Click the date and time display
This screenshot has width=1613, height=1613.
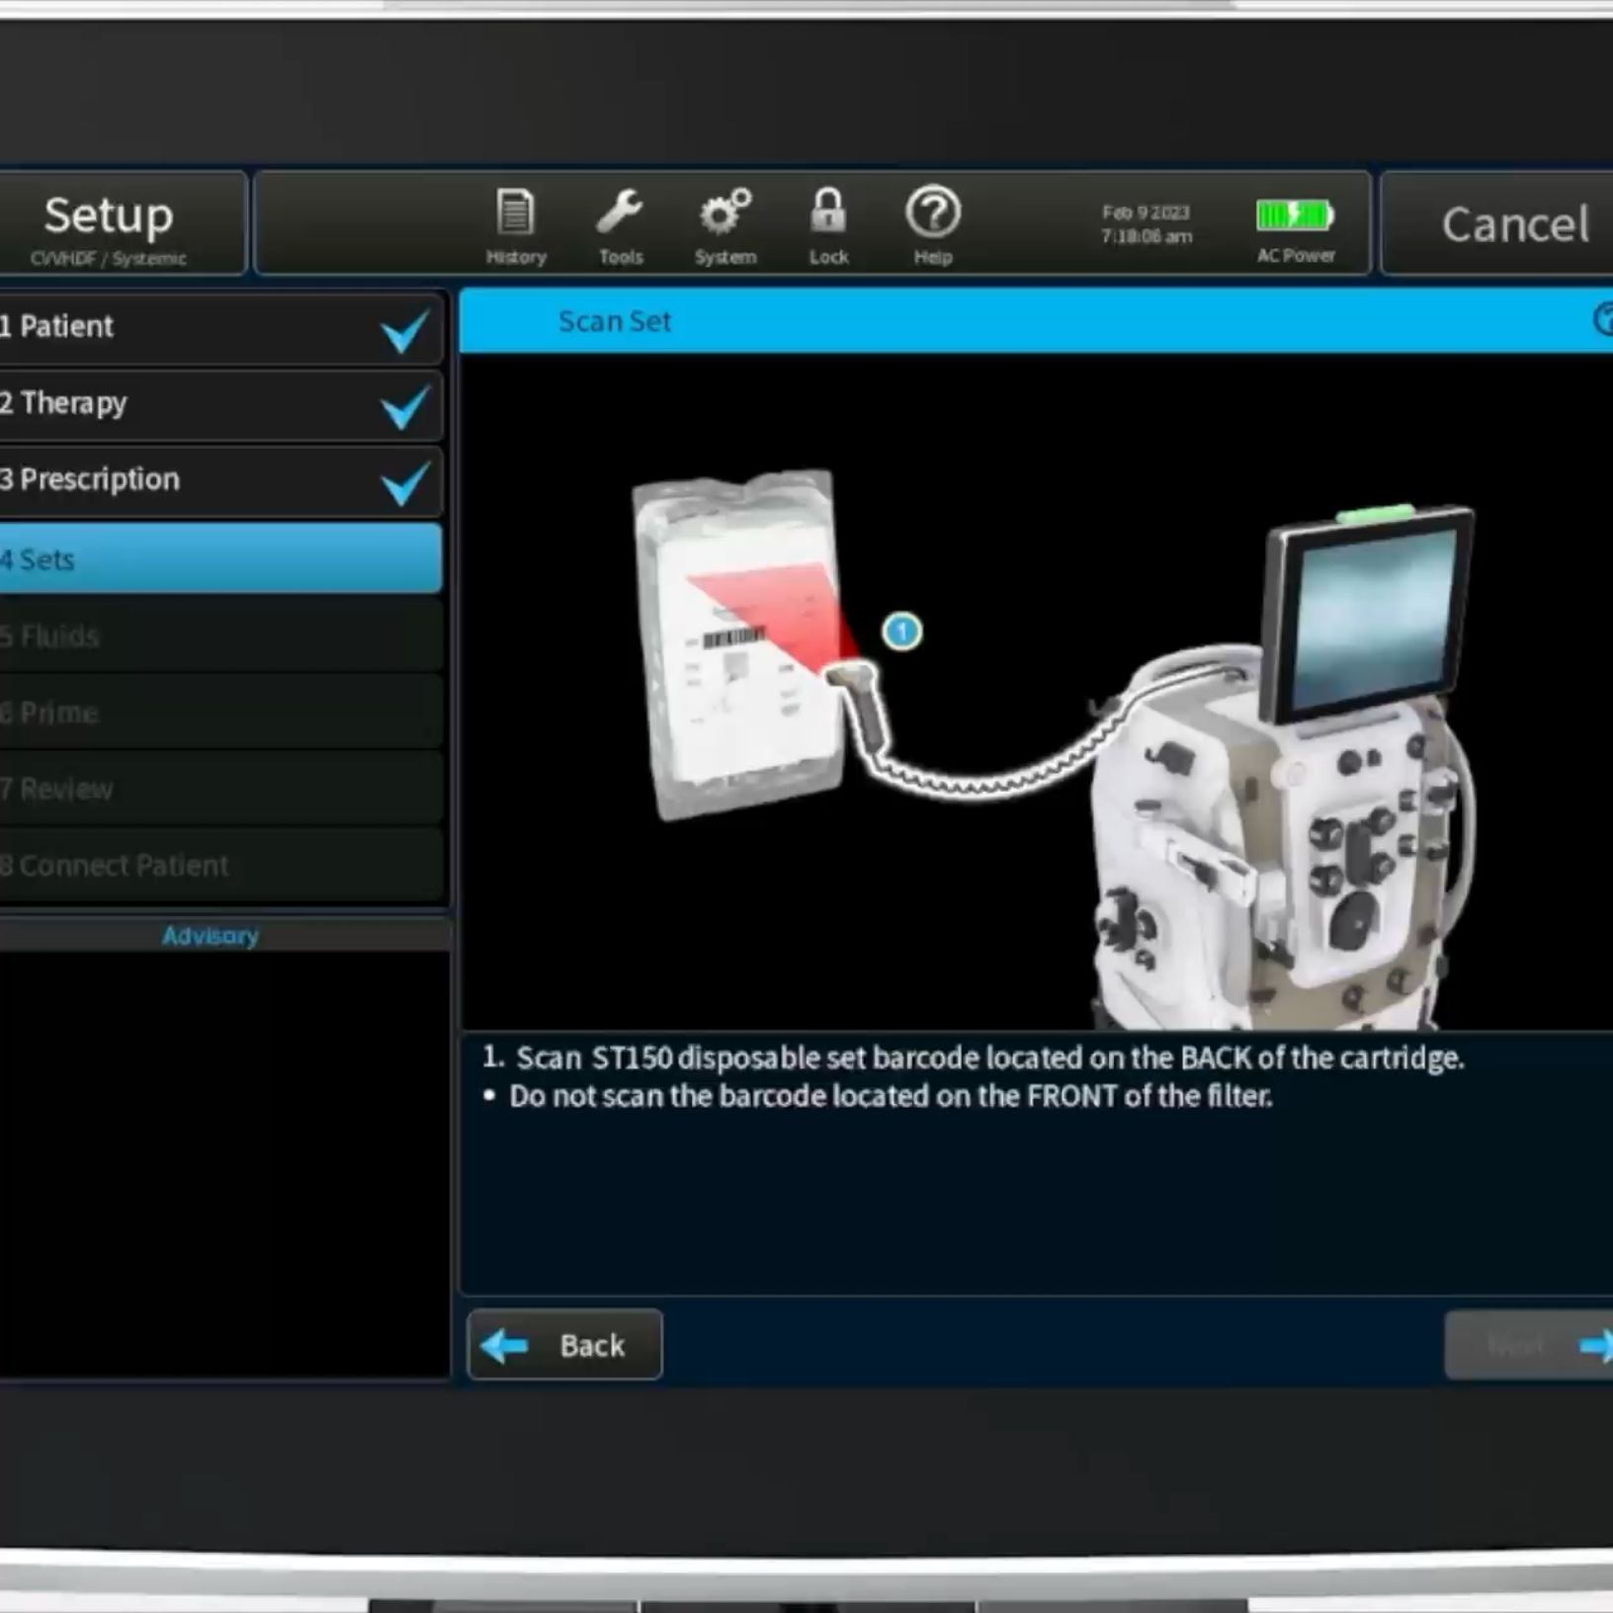[1146, 224]
